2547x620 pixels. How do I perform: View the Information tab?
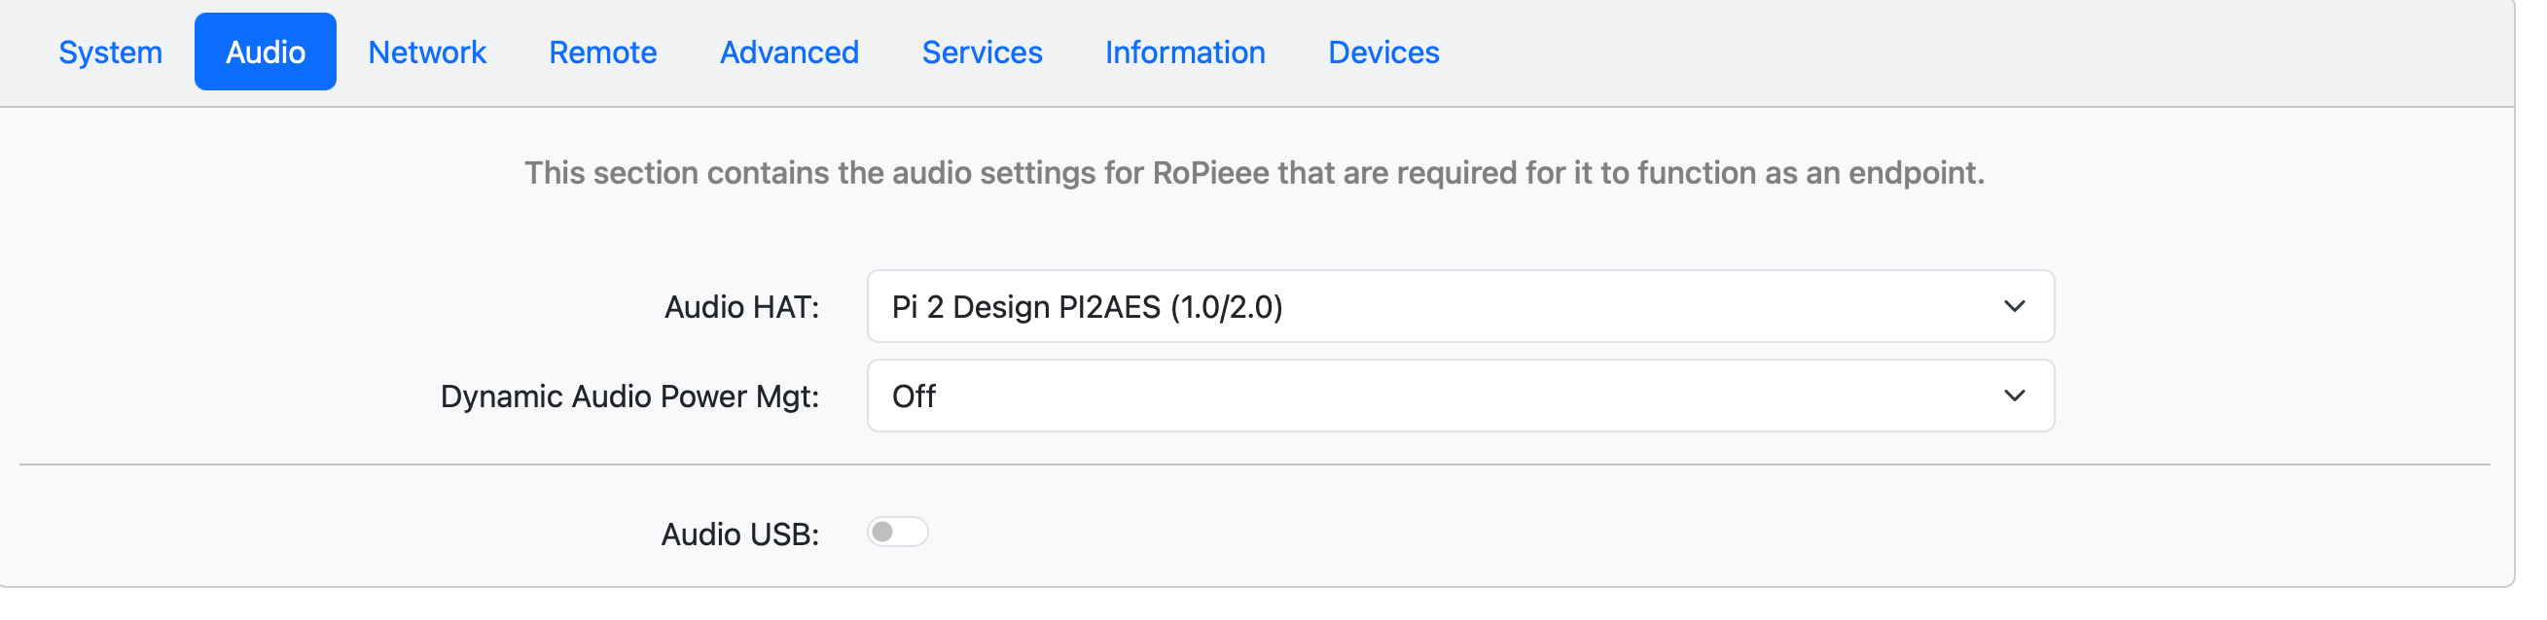pos(1185,52)
